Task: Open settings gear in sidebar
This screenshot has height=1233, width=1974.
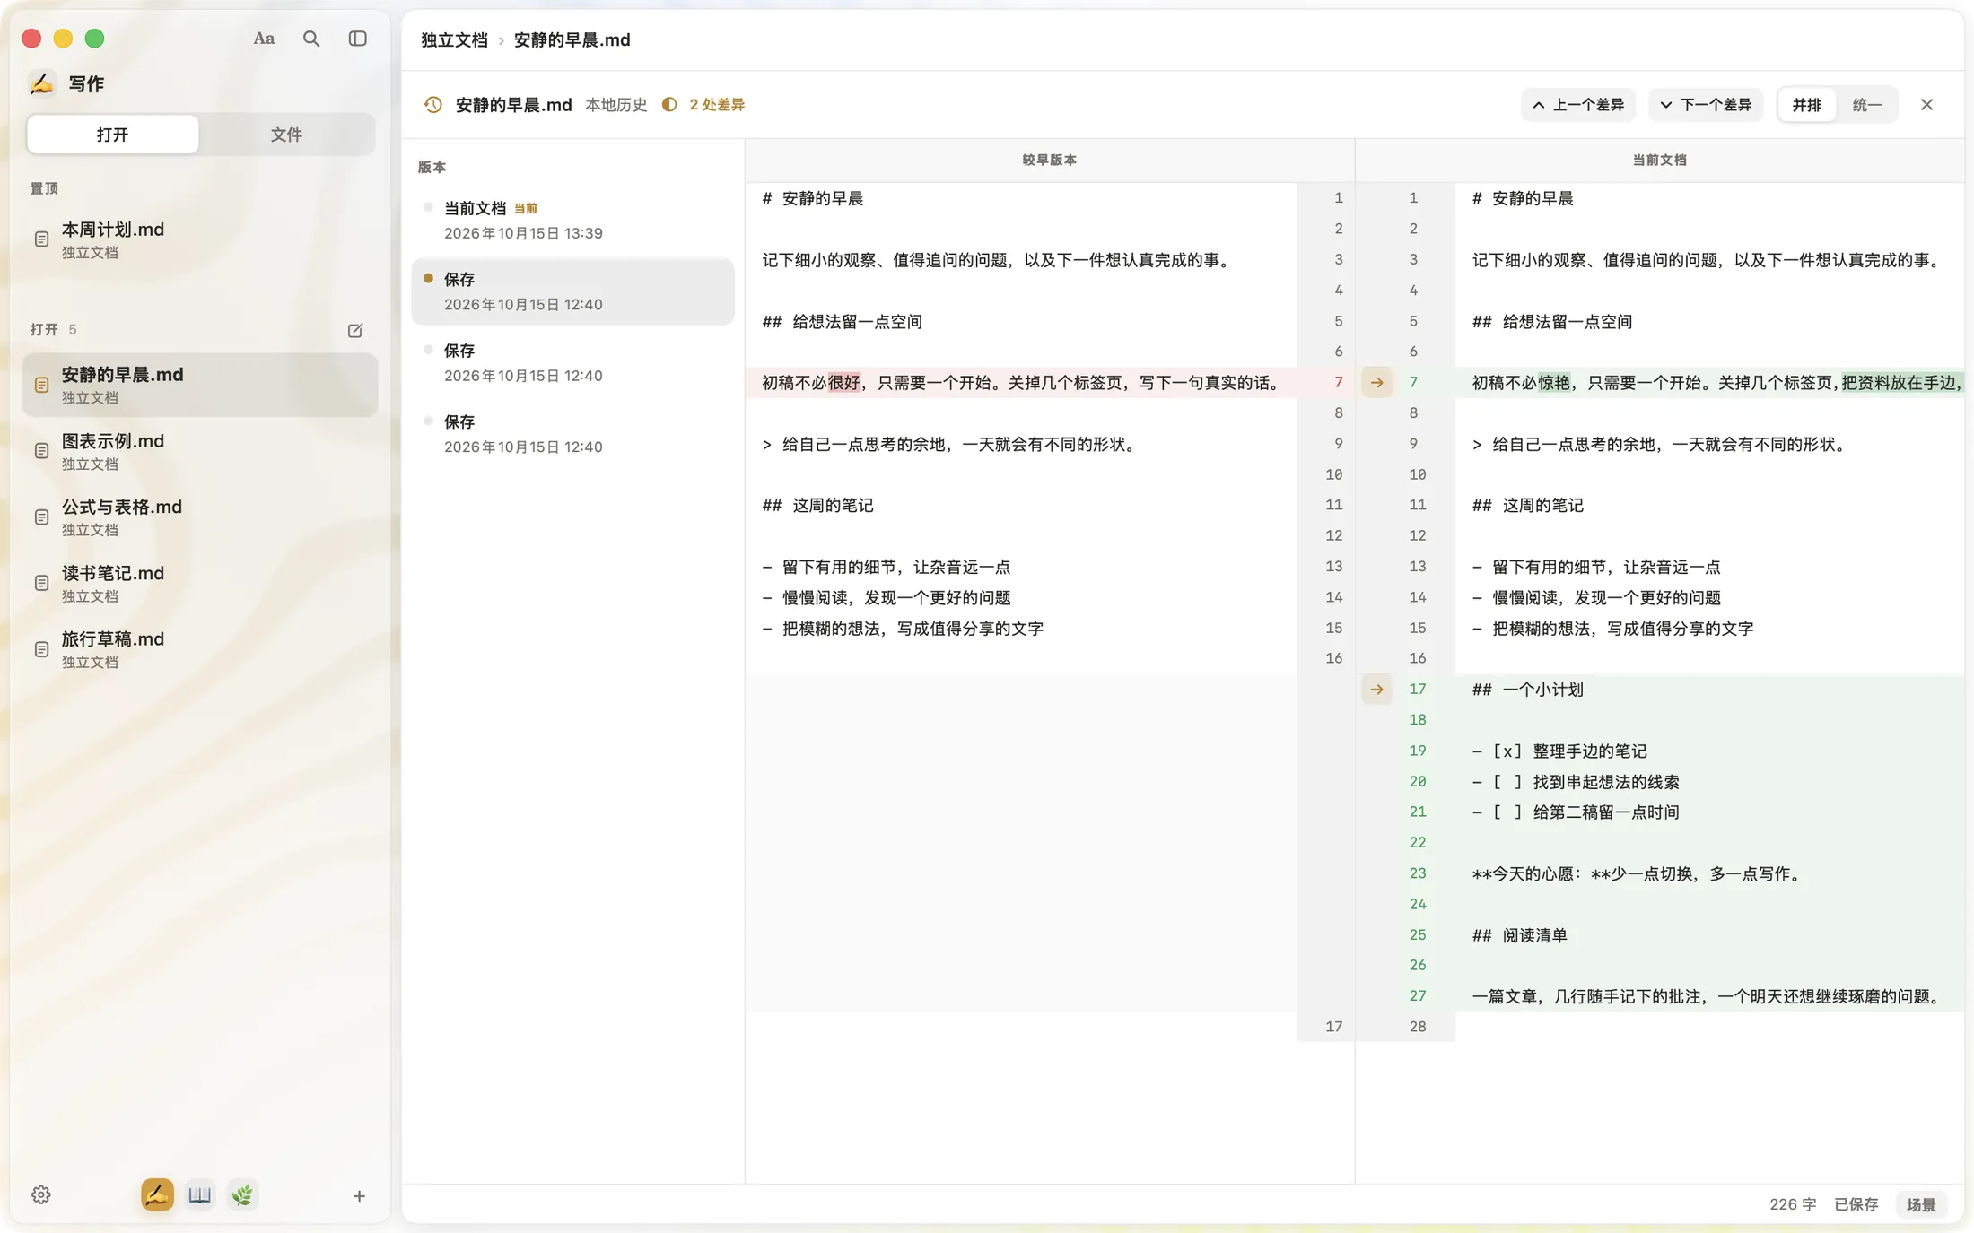Action: point(41,1194)
